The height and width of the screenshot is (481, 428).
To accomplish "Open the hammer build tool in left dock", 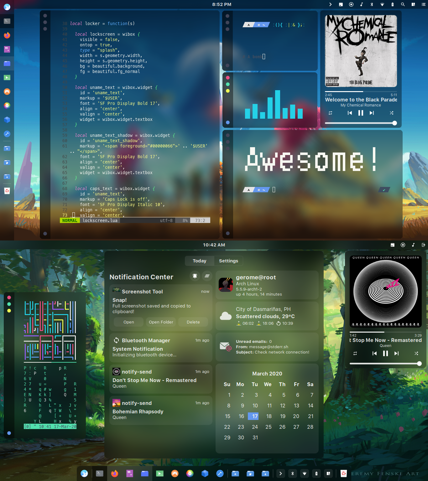I will (7, 134).
